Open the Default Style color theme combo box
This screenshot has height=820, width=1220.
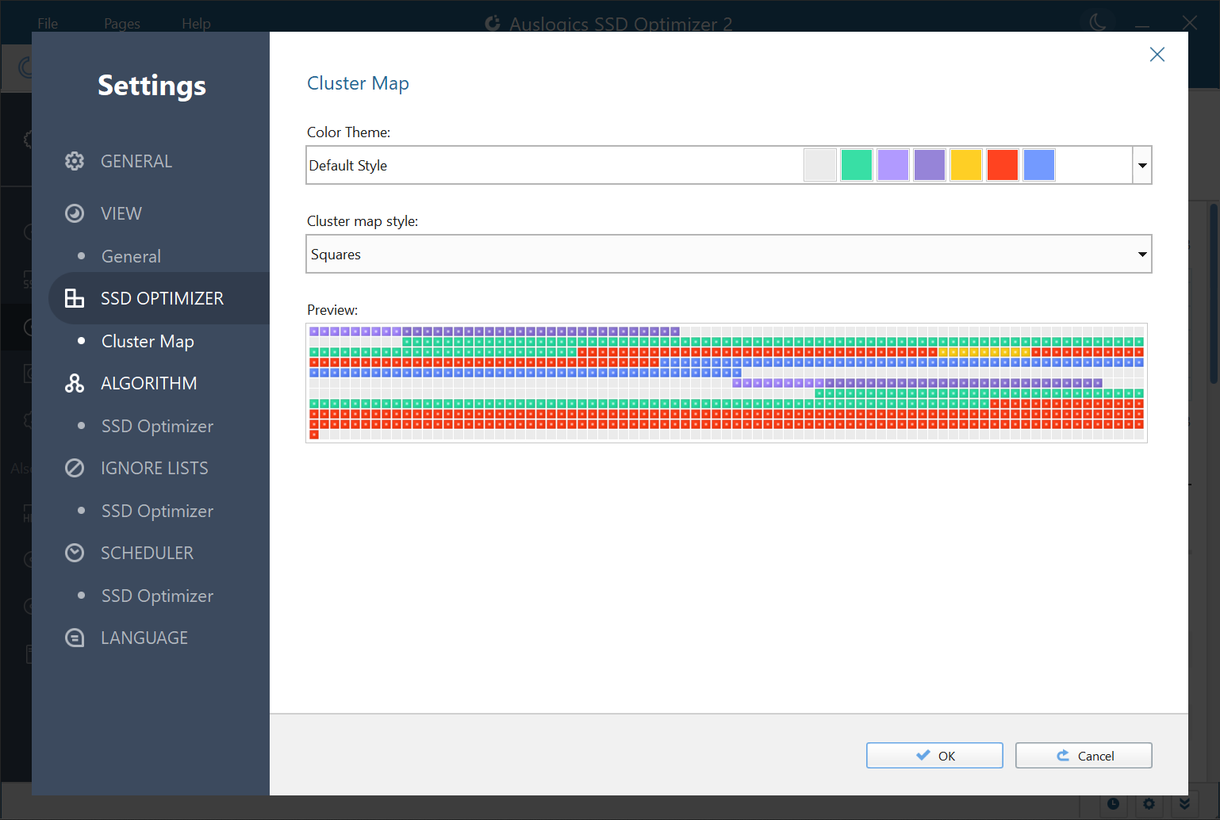point(728,165)
